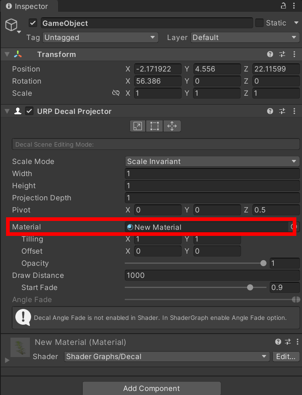
Task: Click the Pivot Z field
Action: pyautogui.click(x=276, y=210)
